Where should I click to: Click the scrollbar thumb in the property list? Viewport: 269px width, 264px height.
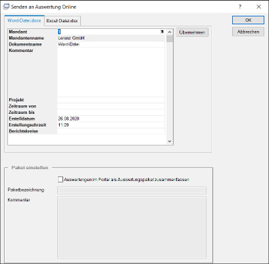(x=169, y=38)
